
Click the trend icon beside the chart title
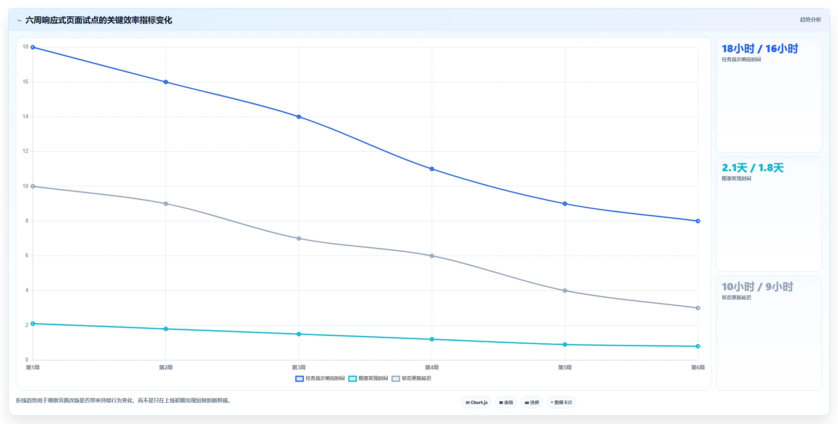point(19,20)
